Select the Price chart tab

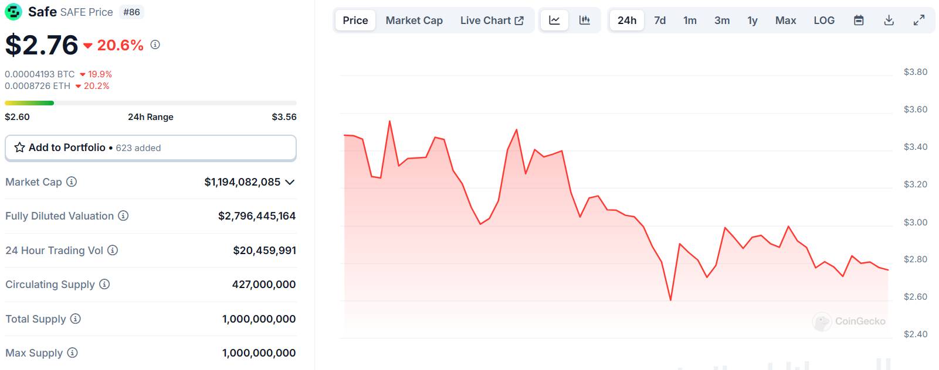355,20
